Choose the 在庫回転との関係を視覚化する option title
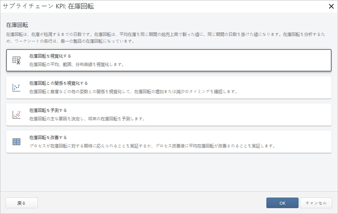 click(x=58, y=83)
